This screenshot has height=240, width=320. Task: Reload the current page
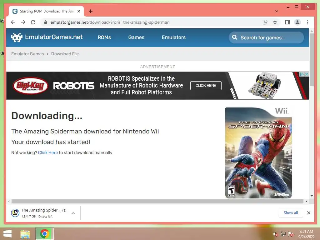33,22
